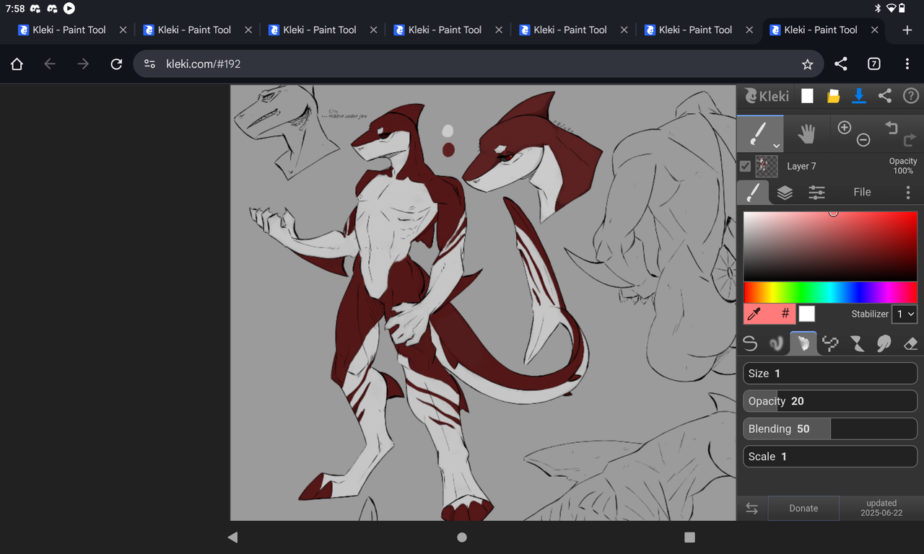
Task: Click the light gray color dot on canvas
Action: click(x=448, y=131)
